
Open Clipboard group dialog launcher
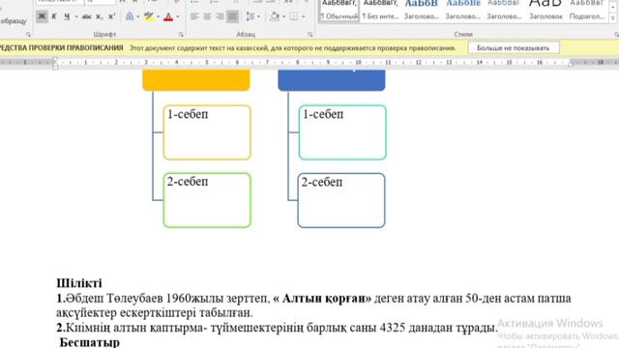[28, 35]
